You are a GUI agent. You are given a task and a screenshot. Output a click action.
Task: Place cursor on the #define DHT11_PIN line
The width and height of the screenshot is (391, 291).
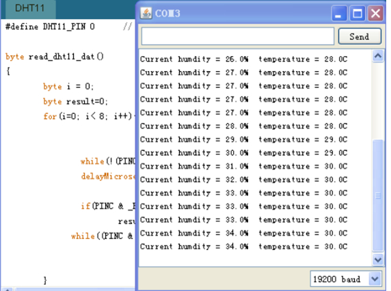tap(50, 27)
